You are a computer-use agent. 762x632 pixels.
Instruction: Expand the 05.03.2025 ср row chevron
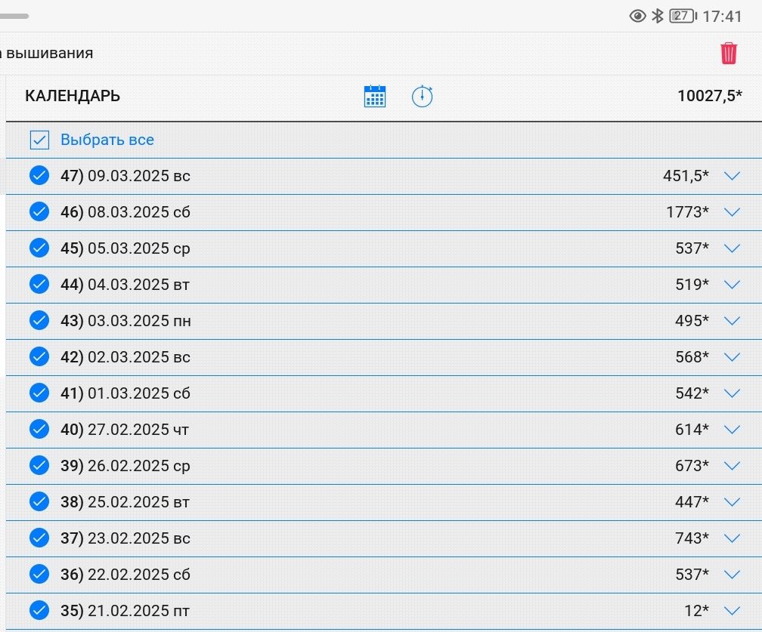point(731,248)
